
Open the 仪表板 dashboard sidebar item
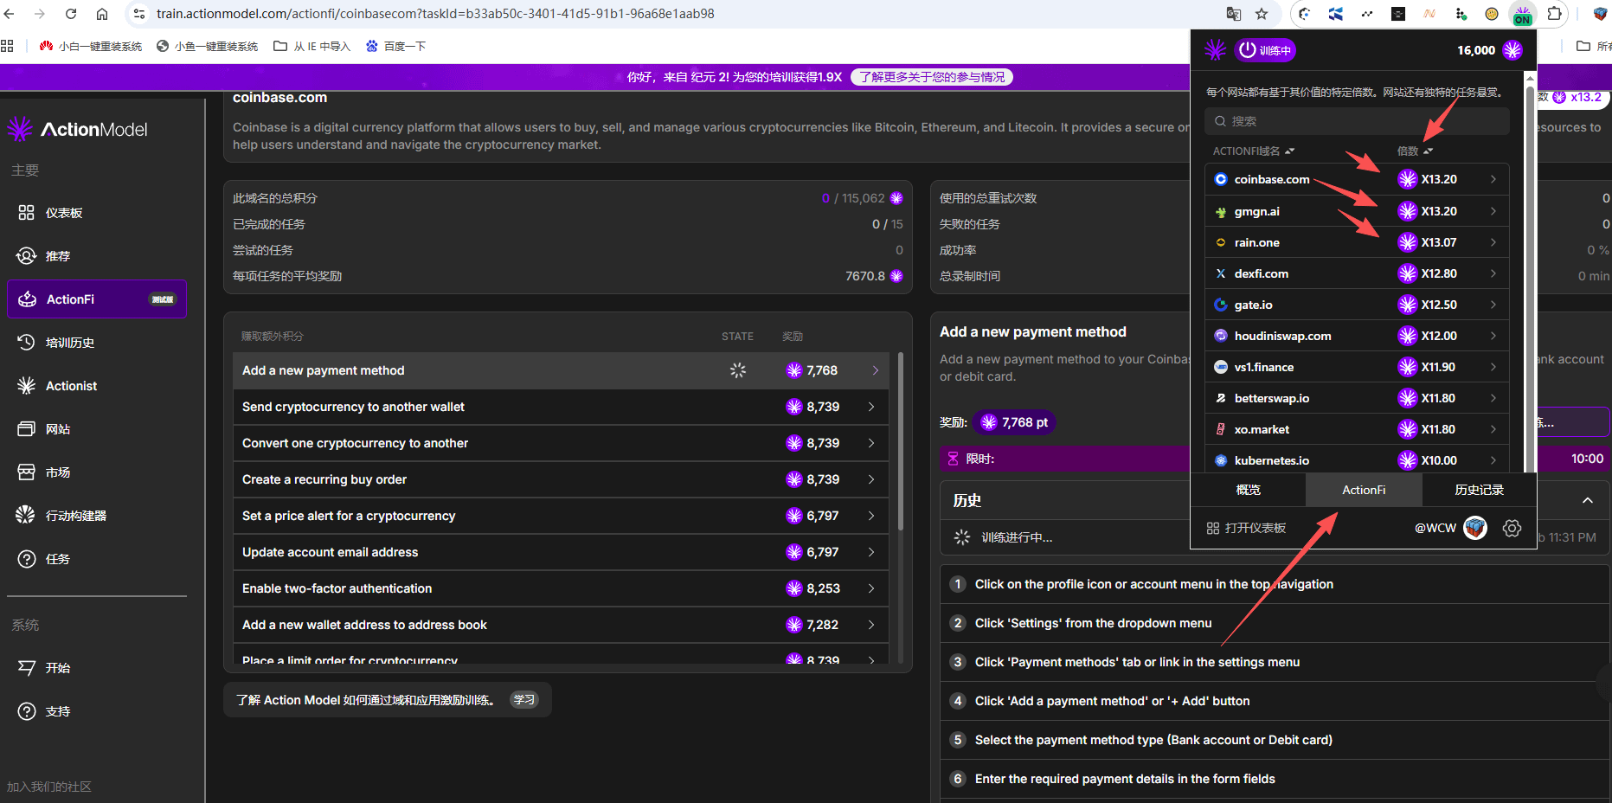tap(63, 213)
